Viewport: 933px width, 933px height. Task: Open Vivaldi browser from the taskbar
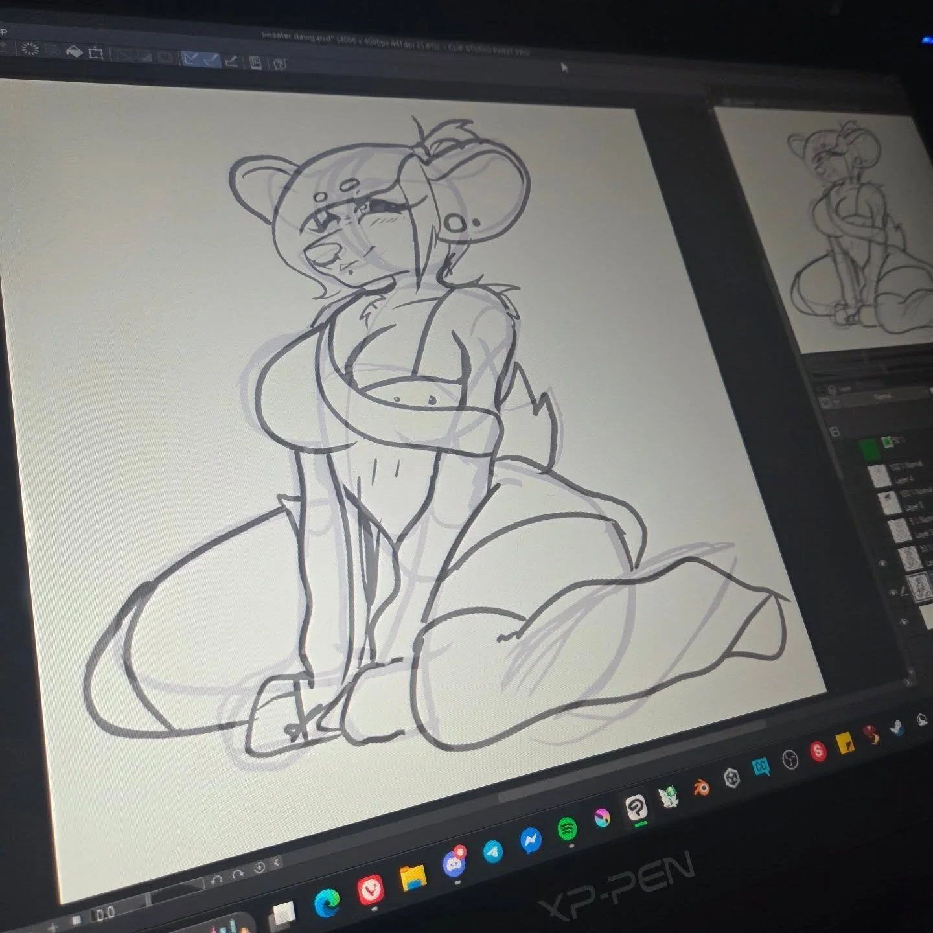click(x=370, y=891)
